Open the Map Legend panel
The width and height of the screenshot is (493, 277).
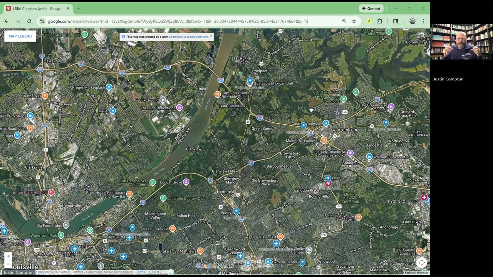pyautogui.click(x=20, y=36)
